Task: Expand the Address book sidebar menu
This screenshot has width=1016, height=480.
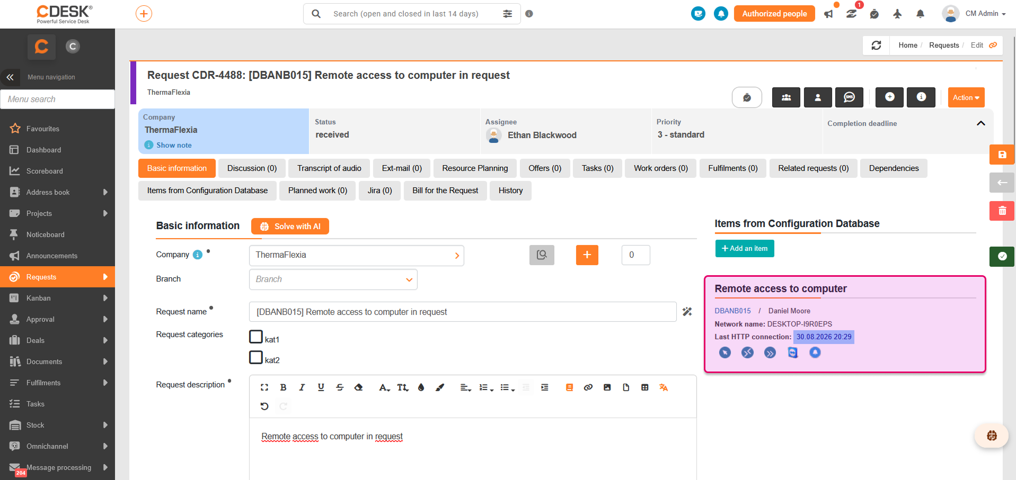Action: tap(57, 192)
